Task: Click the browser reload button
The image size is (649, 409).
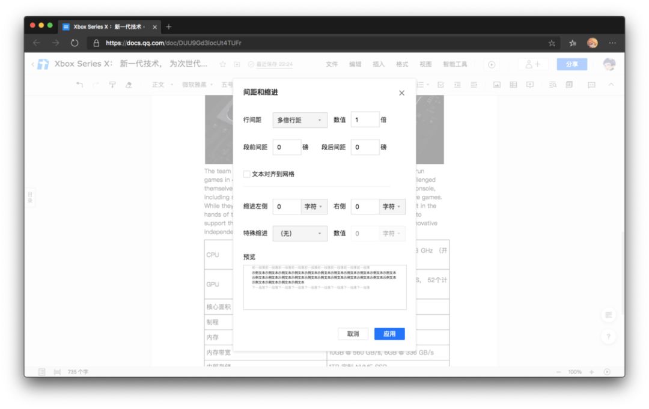Action: 75,43
